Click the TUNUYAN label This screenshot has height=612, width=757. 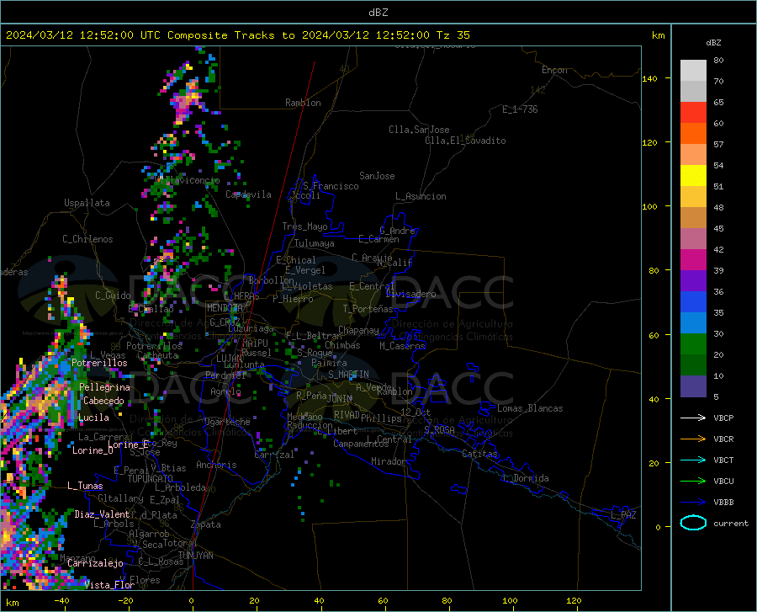tap(195, 556)
